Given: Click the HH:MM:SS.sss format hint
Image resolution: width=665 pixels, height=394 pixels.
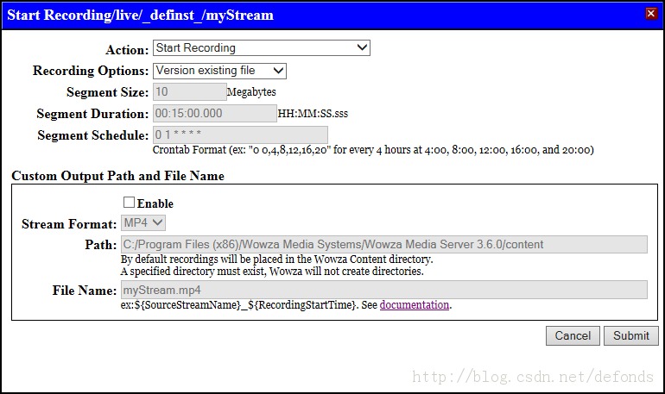Looking at the screenshot, I should pyautogui.click(x=313, y=114).
